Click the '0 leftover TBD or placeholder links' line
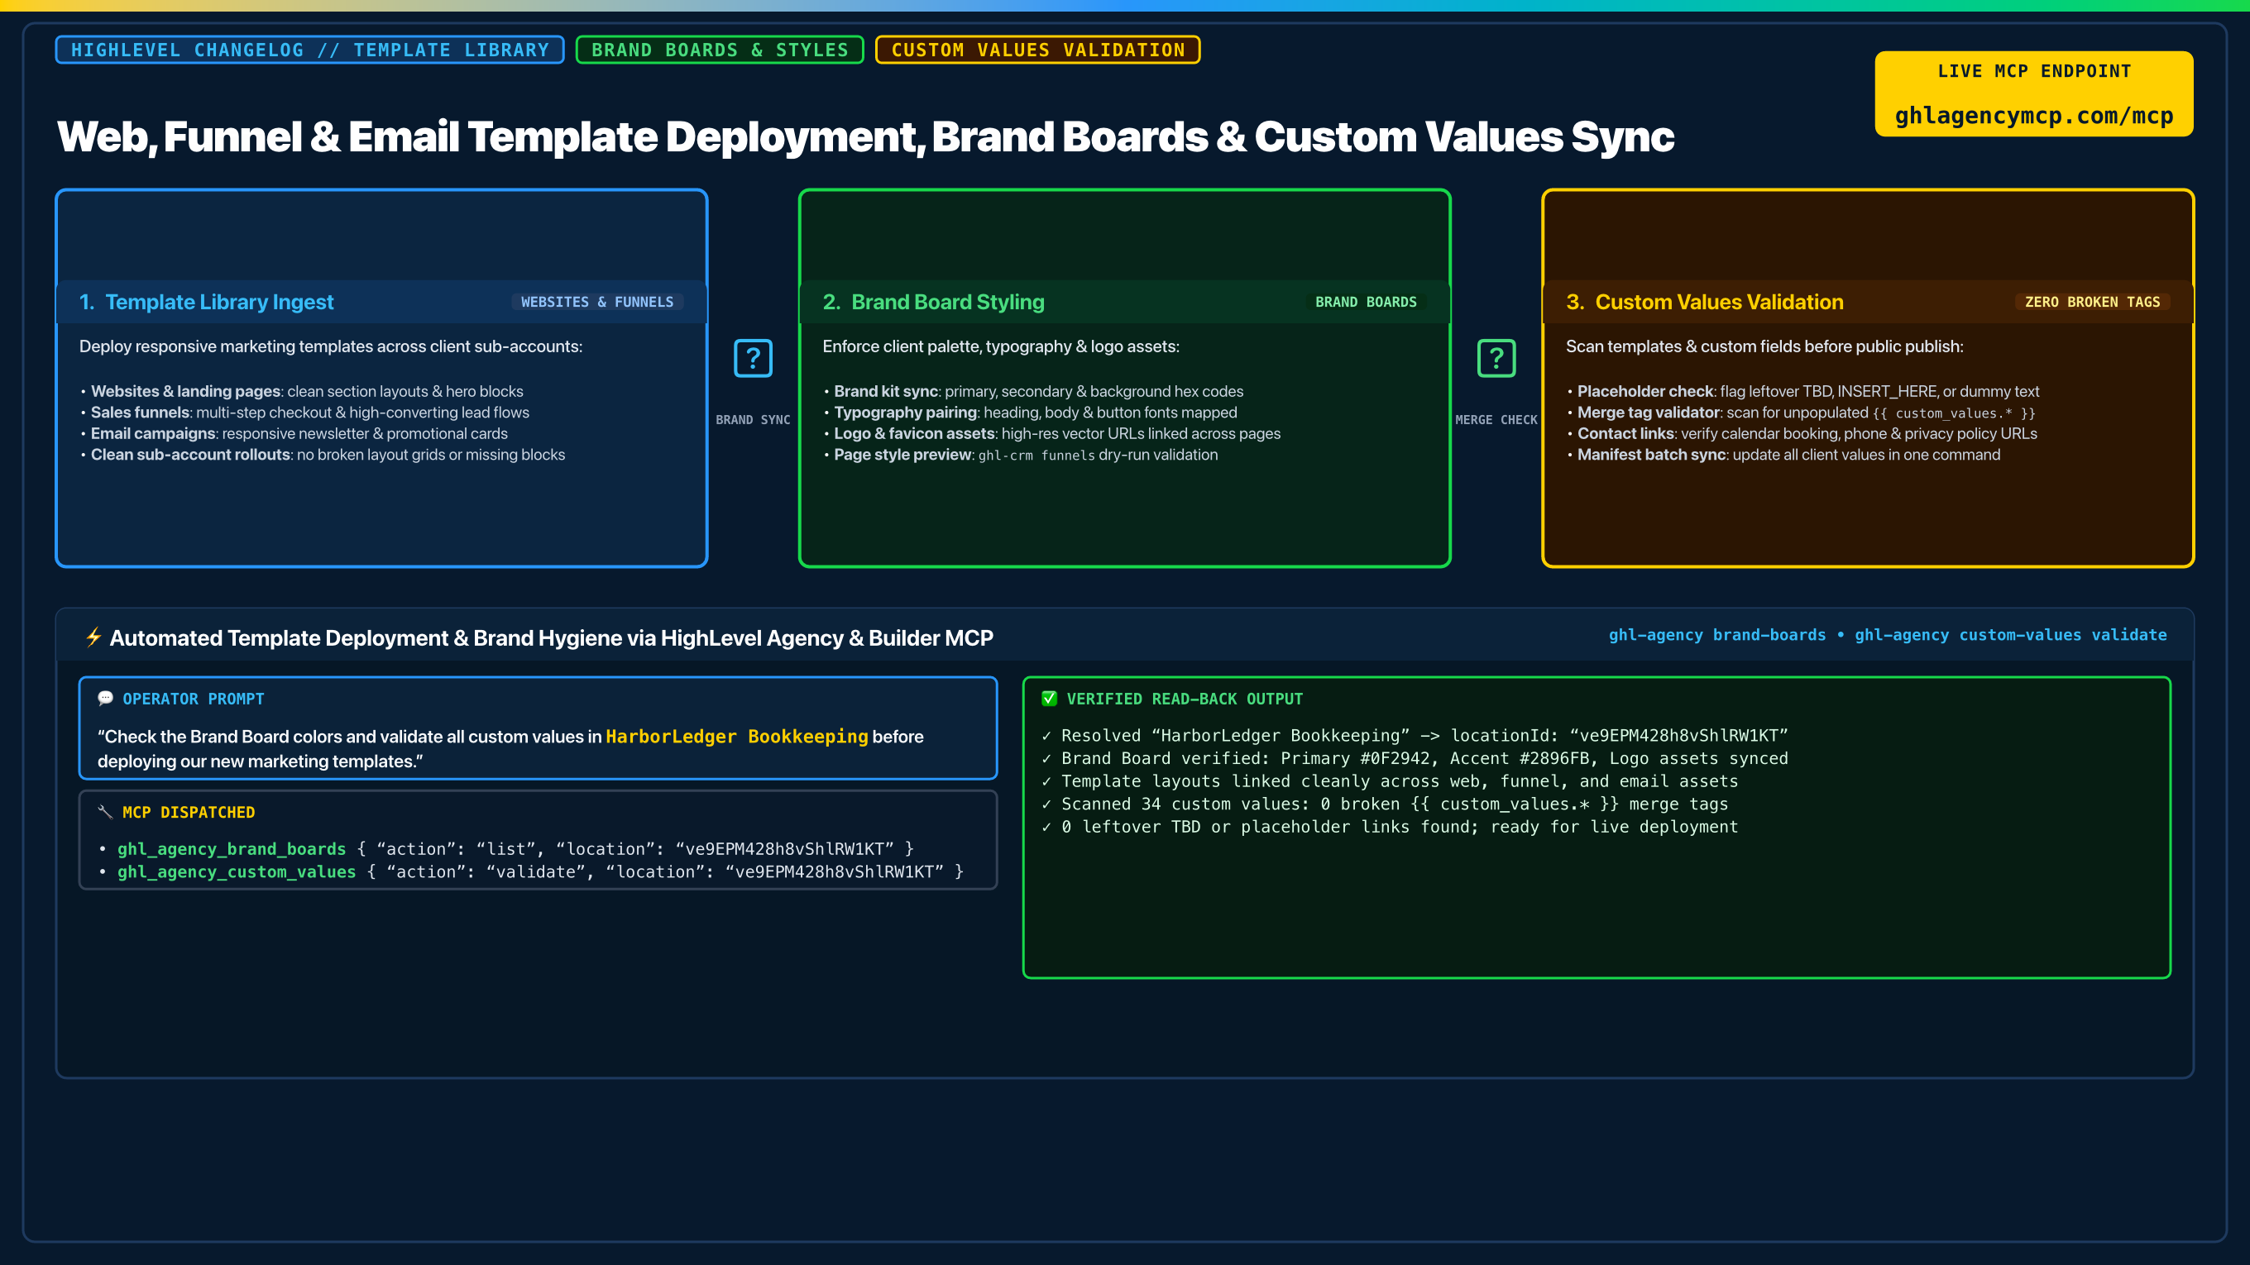The image size is (2250, 1265). (x=1390, y=827)
